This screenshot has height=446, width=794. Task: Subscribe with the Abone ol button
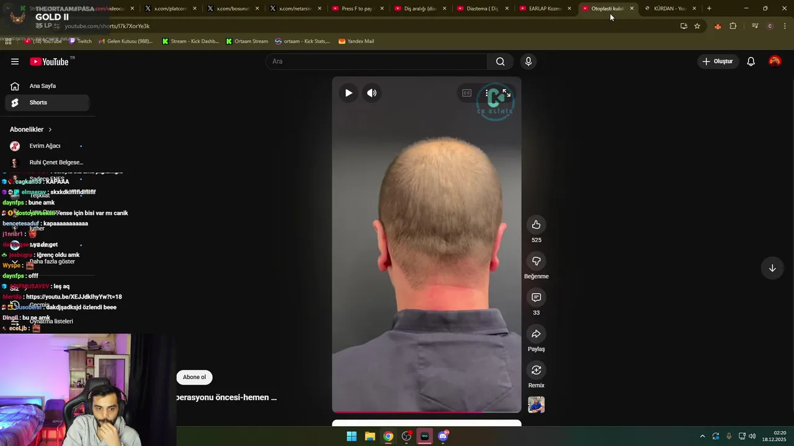tap(194, 377)
